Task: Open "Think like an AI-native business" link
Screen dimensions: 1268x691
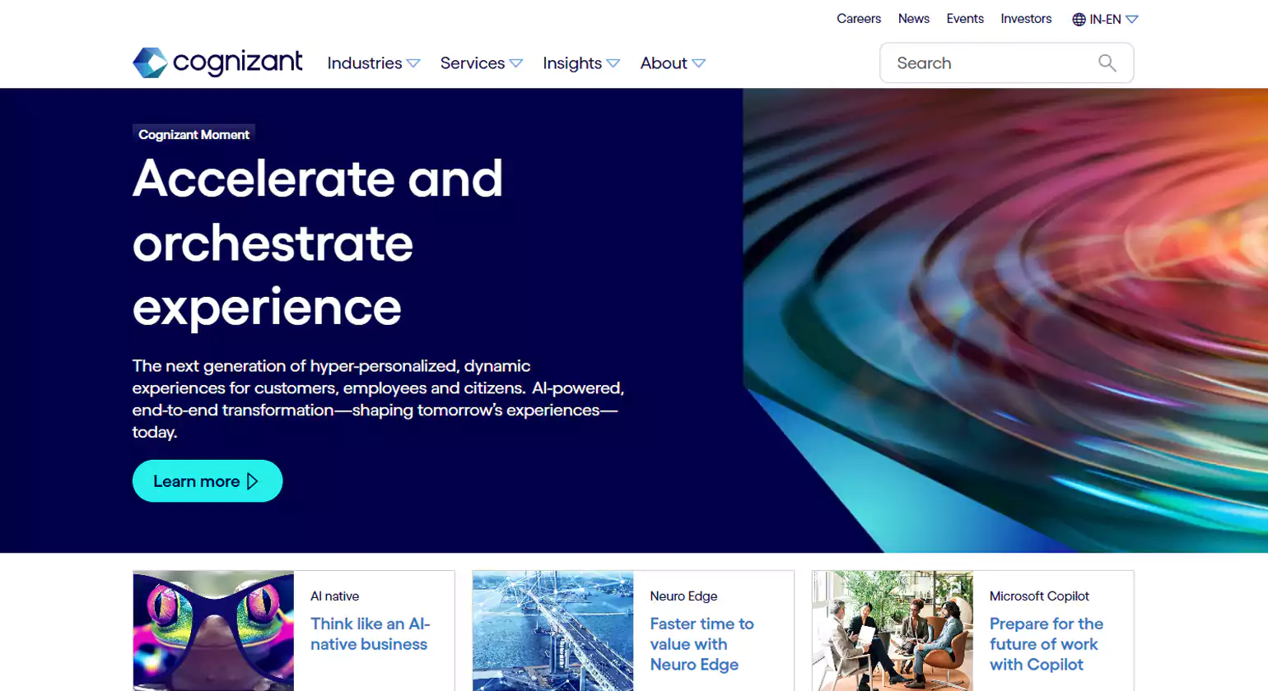Action: tap(370, 633)
